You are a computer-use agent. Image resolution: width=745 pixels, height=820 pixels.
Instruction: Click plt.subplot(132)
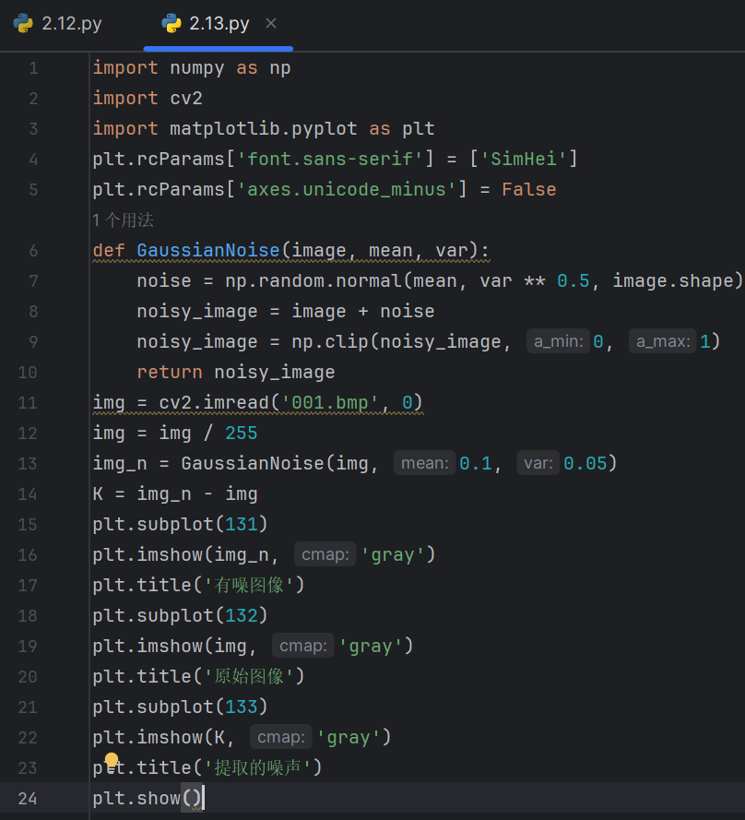[x=181, y=615]
